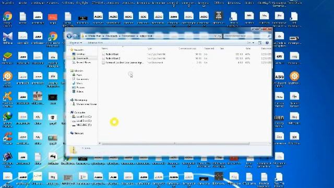Click the Help question-mark icon in Explorer toolbar
This screenshot has width=334, height=188.
267,43
